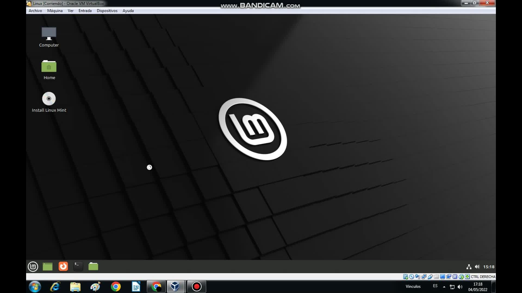Click the Show Desktop green icon
Image resolution: width=522 pixels, height=293 pixels.
coord(48,267)
